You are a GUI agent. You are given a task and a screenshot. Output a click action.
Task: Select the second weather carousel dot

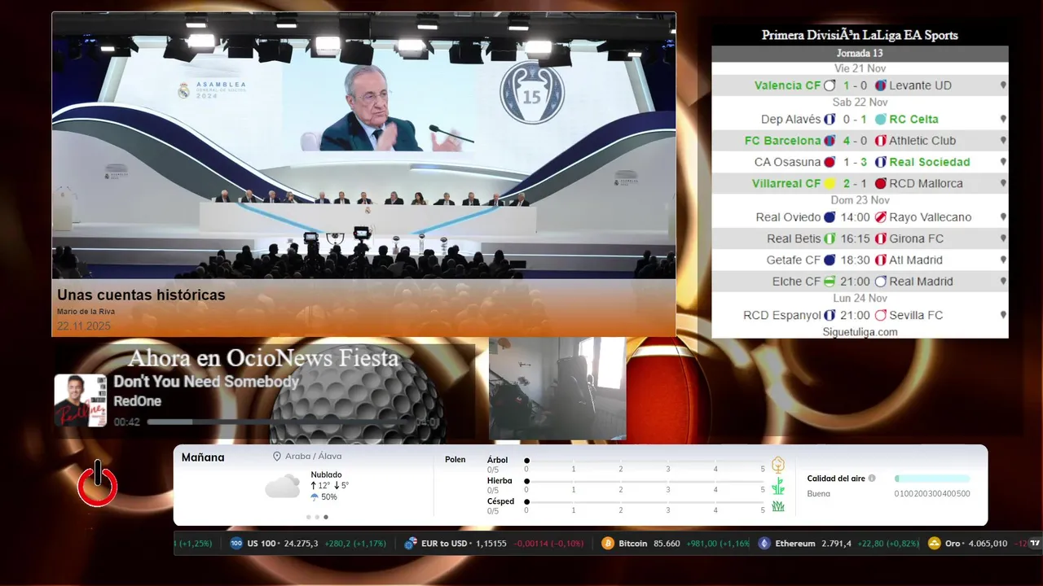pyautogui.click(x=318, y=517)
